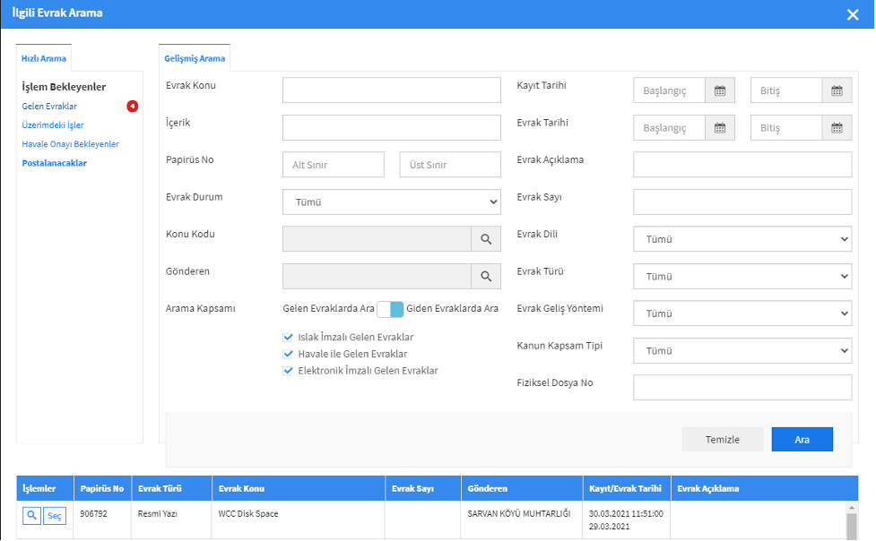Screen dimensions: 876x541
Task: Focus Evrak Tarihi Bitiş date field
Action: (786, 128)
